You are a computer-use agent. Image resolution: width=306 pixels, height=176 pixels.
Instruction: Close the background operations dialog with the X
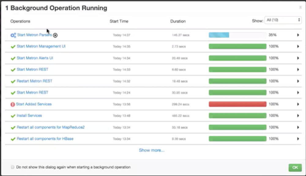[x=300, y=7]
